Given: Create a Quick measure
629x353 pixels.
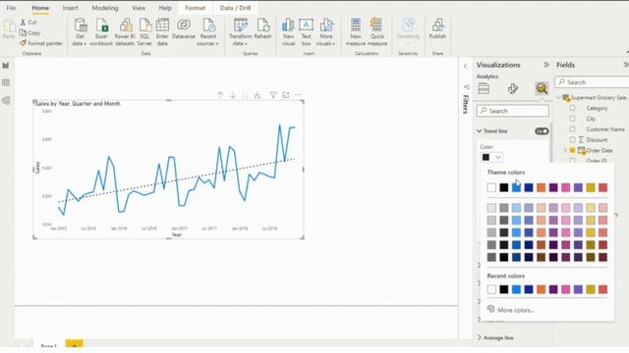Looking at the screenshot, I should click(376, 32).
